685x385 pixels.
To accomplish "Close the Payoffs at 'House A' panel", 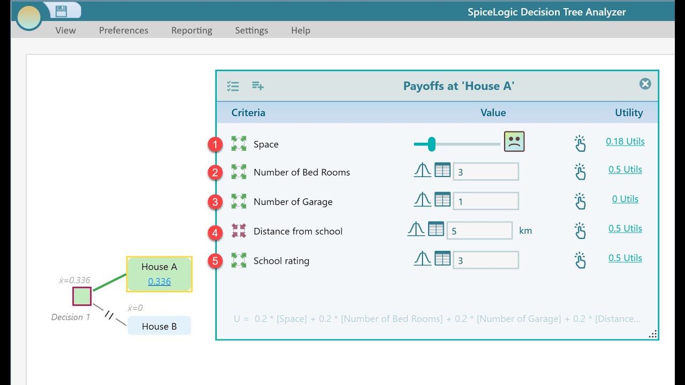I will tap(645, 84).
